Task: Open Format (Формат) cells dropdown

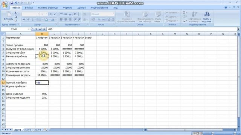Action: (171, 21)
